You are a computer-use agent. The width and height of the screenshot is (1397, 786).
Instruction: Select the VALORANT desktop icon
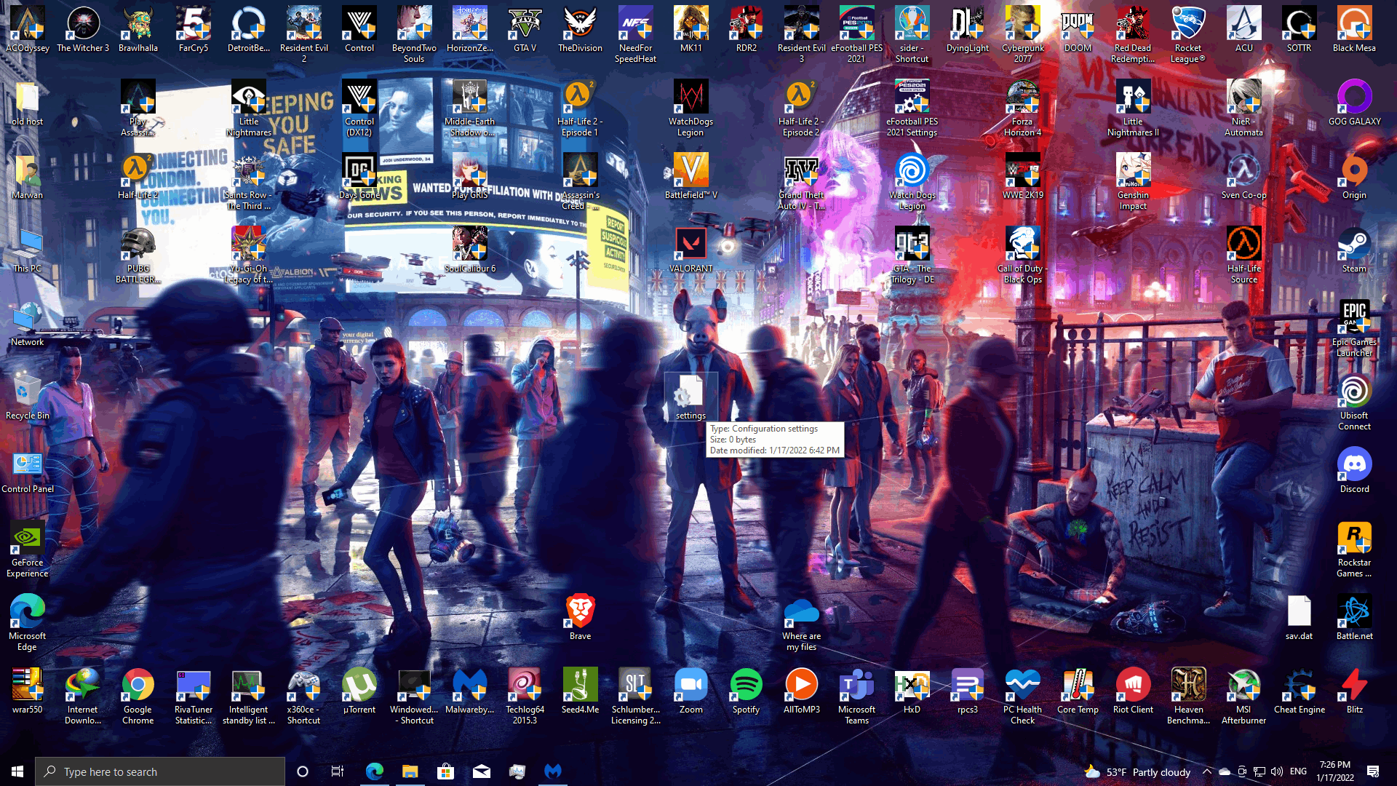click(x=690, y=250)
